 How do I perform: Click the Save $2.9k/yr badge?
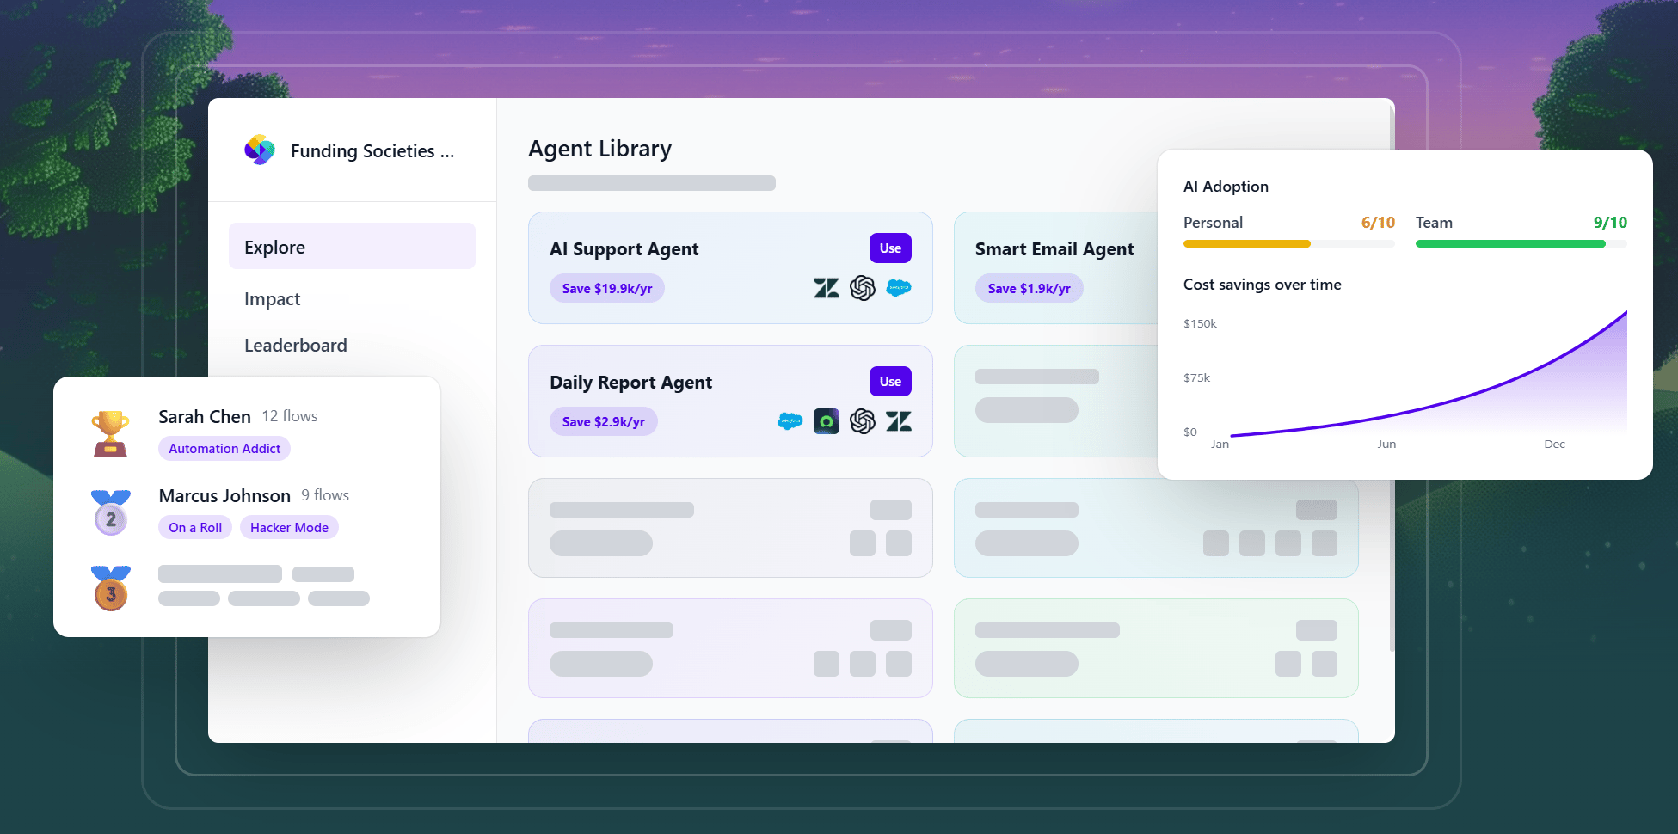coord(604,422)
